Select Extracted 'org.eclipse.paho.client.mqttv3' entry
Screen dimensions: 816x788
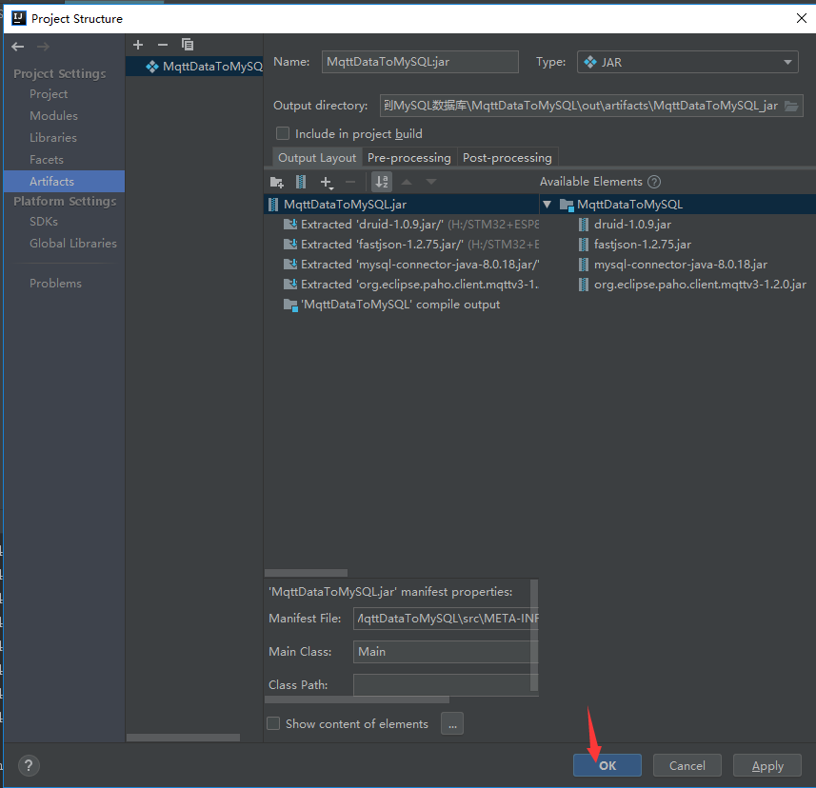(410, 285)
